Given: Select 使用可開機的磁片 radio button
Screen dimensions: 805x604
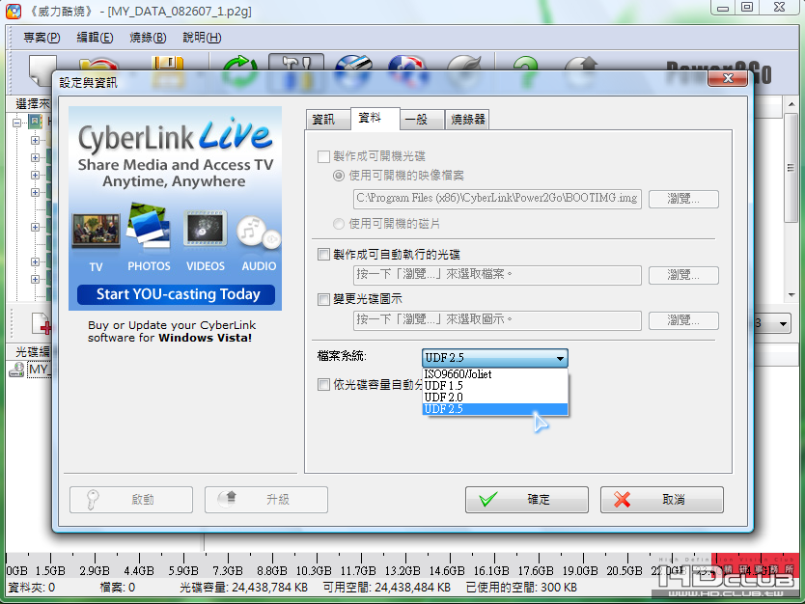Looking at the screenshot, I should [339, 224].
